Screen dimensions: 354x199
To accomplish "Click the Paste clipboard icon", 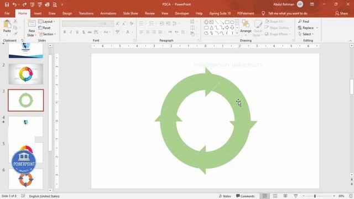I will [7, 24].
